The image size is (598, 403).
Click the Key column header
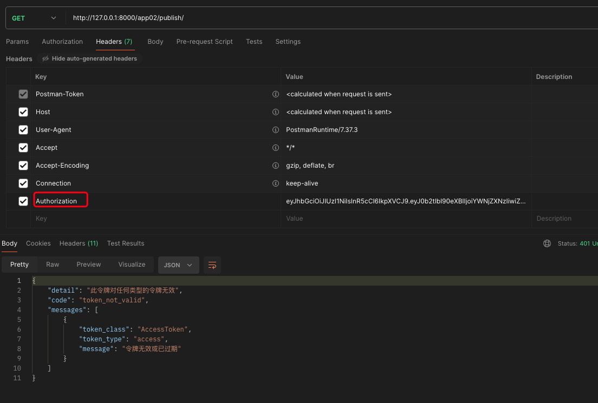41,77
